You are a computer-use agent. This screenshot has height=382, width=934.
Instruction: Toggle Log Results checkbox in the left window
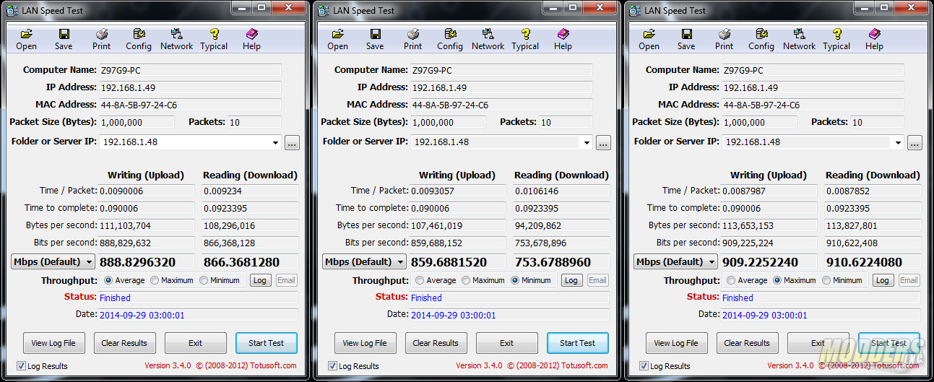point(21,366)
